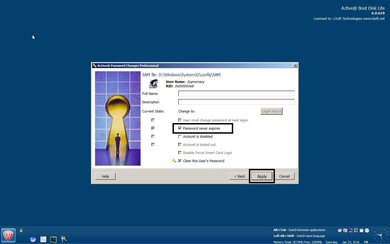Click the 'Saturday' day text
The height and width of the screenshot is (244, 390).
click(x=331, y=242)
